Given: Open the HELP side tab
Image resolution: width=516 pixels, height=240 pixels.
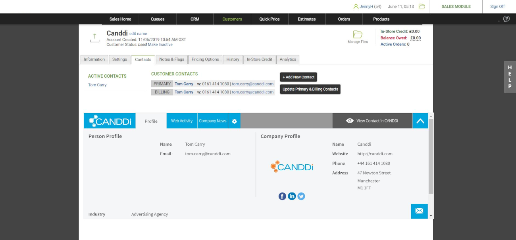Looking at the screenshot, I should point(510,77).
